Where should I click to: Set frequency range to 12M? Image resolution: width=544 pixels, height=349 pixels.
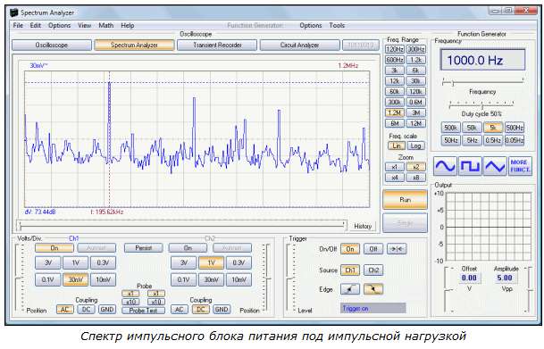(415, 123)
